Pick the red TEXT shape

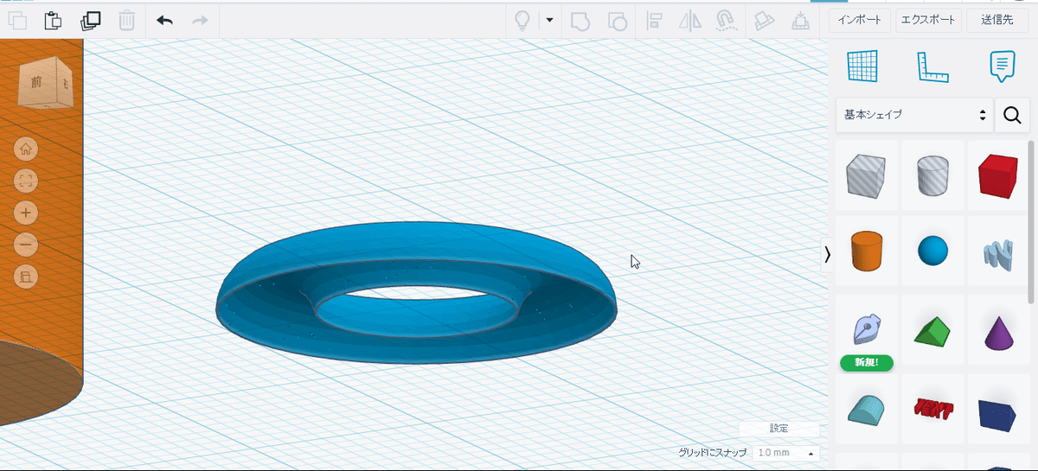click(x=932, y=410)
